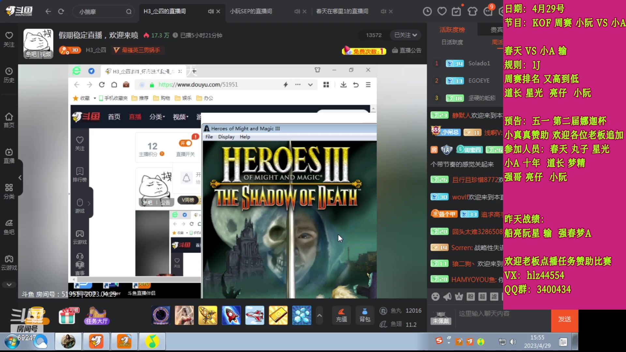Open the 贵宾 tab
The height and width of the screenshot is (352, 626).
click(x=497, y=30)
